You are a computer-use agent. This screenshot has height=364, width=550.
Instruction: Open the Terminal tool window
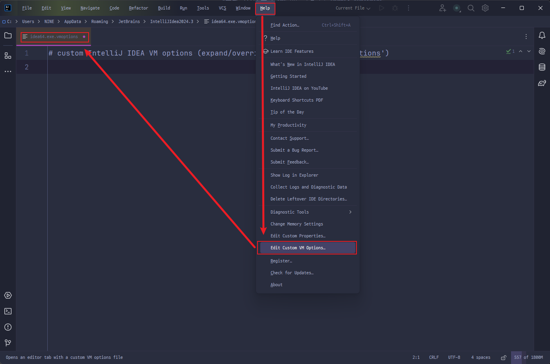pos(8,311)
